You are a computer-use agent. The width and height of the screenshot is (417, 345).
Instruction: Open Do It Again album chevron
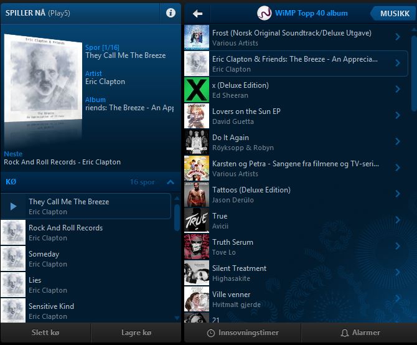[398, 141]
